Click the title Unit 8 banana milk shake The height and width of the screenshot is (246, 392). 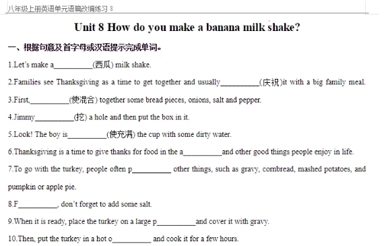pos(187,27)
